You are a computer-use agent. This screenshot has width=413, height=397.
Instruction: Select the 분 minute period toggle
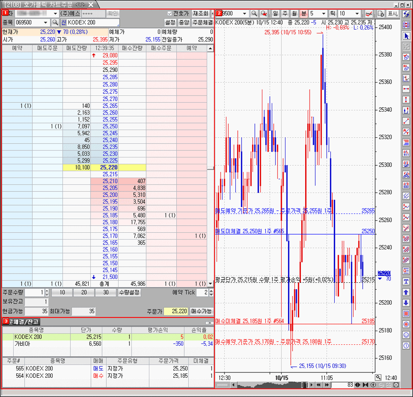pos(304,14)
